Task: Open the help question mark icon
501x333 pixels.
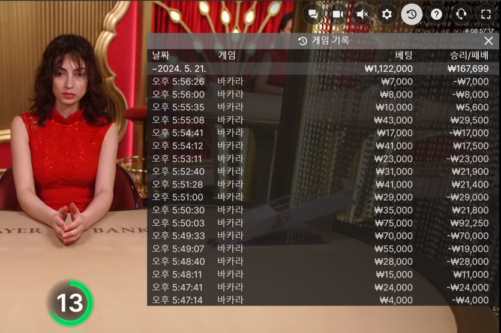Action: (436, 14)
